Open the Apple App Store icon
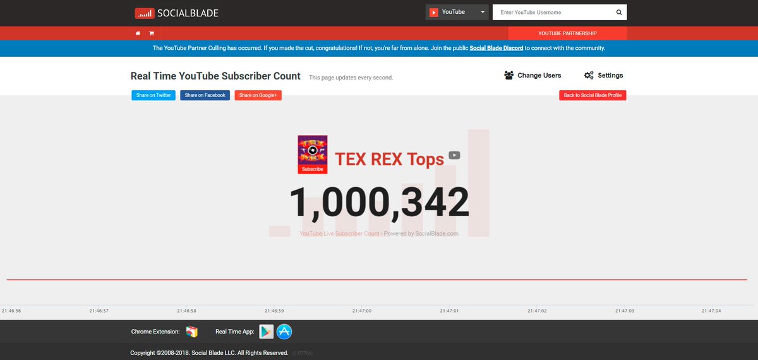This screenshot has height=360, width=758. (x=284, y=332)
